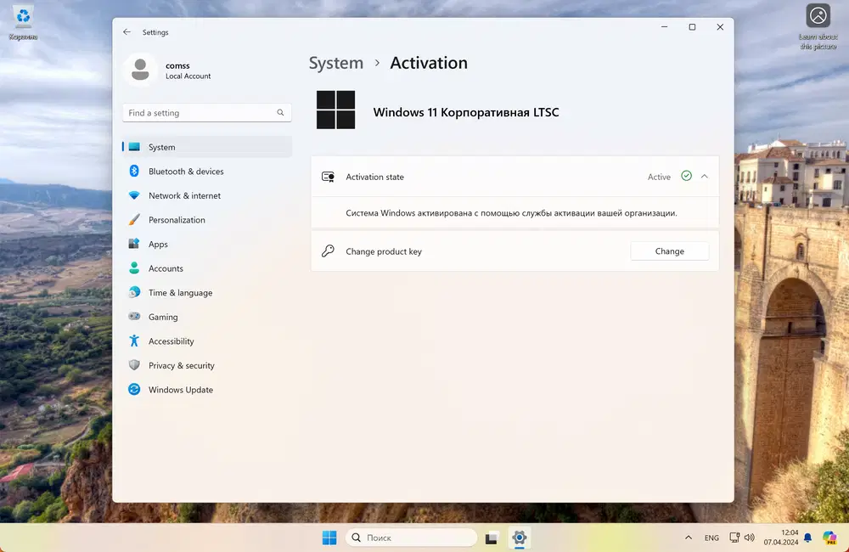Go to Apps settings
This screenshot has width=849, height=552.
click(x=207, y=245)
